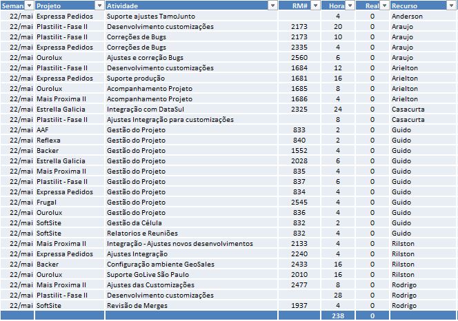Click the Hora cell with value 20
This screenshot has height=321, width=458.
pos(338,27)
